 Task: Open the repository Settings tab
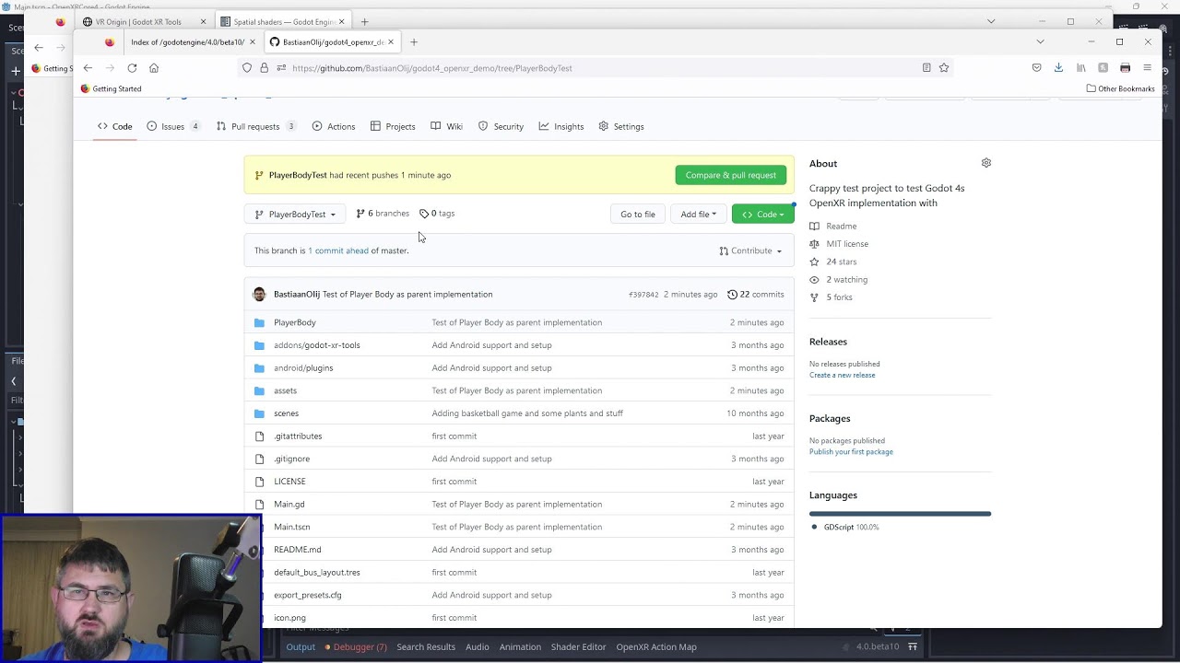[x=620, y=126]
